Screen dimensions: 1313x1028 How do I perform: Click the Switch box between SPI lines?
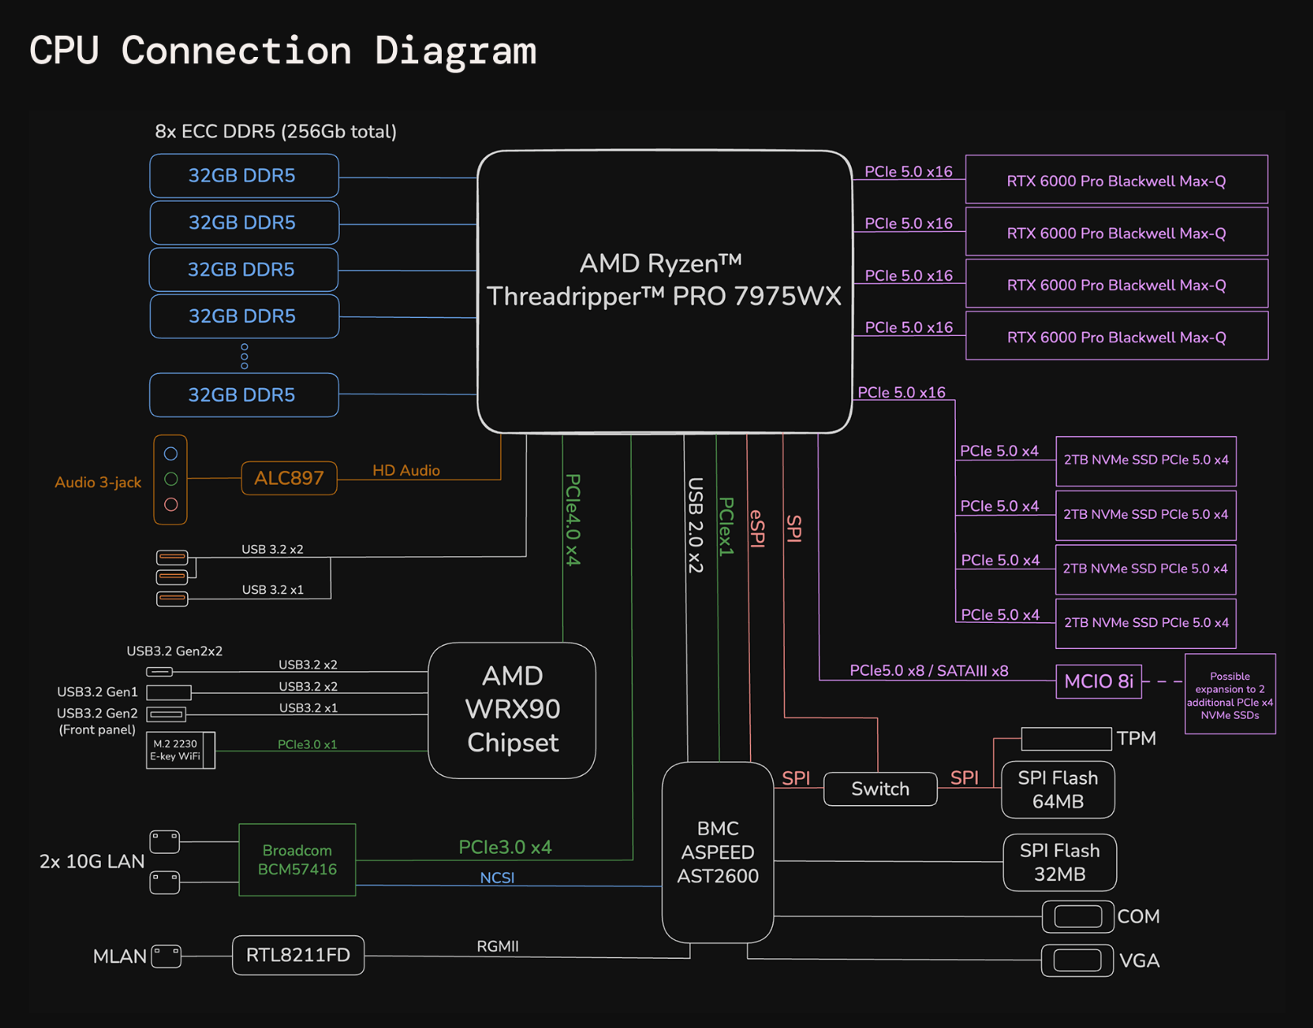tap(880, 789)
